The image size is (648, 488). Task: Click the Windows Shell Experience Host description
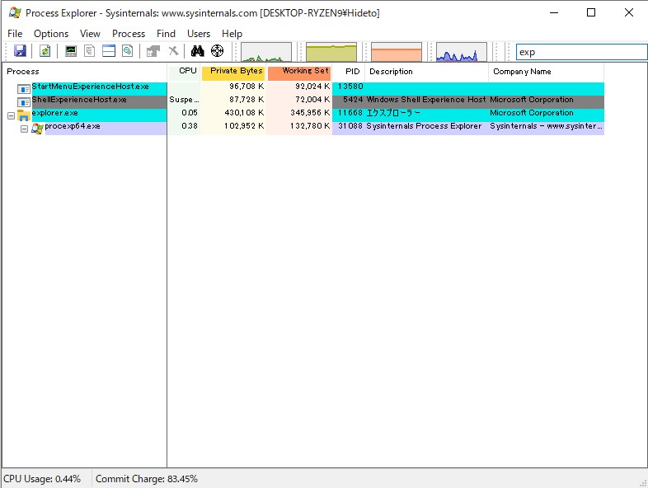tap(426, 100)
